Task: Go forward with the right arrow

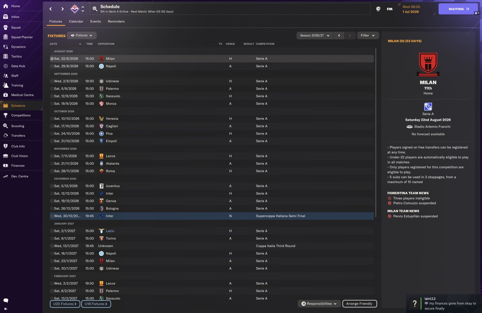Action: click(62, 9)
